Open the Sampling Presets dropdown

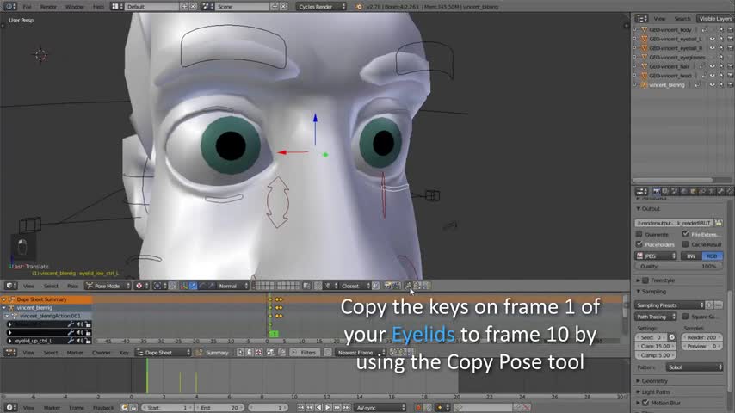coord(670,305)
